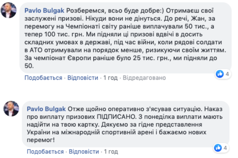Open the '1 год' timestamp of first comment
This screenshot has width=238, height=158.
point(110,78)
